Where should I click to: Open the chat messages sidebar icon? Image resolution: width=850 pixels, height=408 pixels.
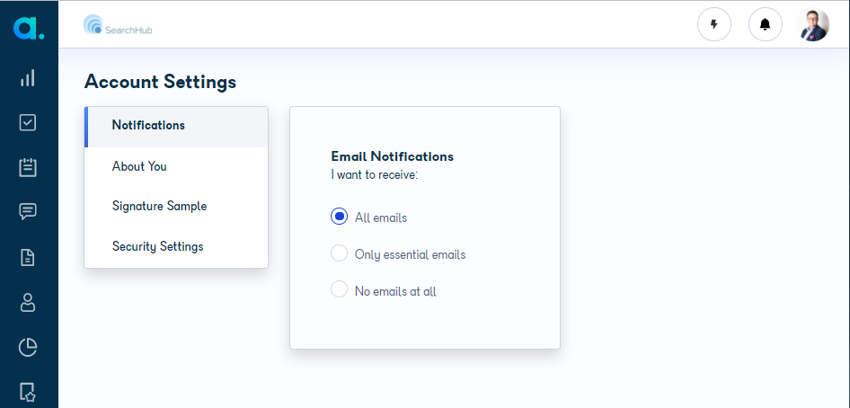[28, 211]
